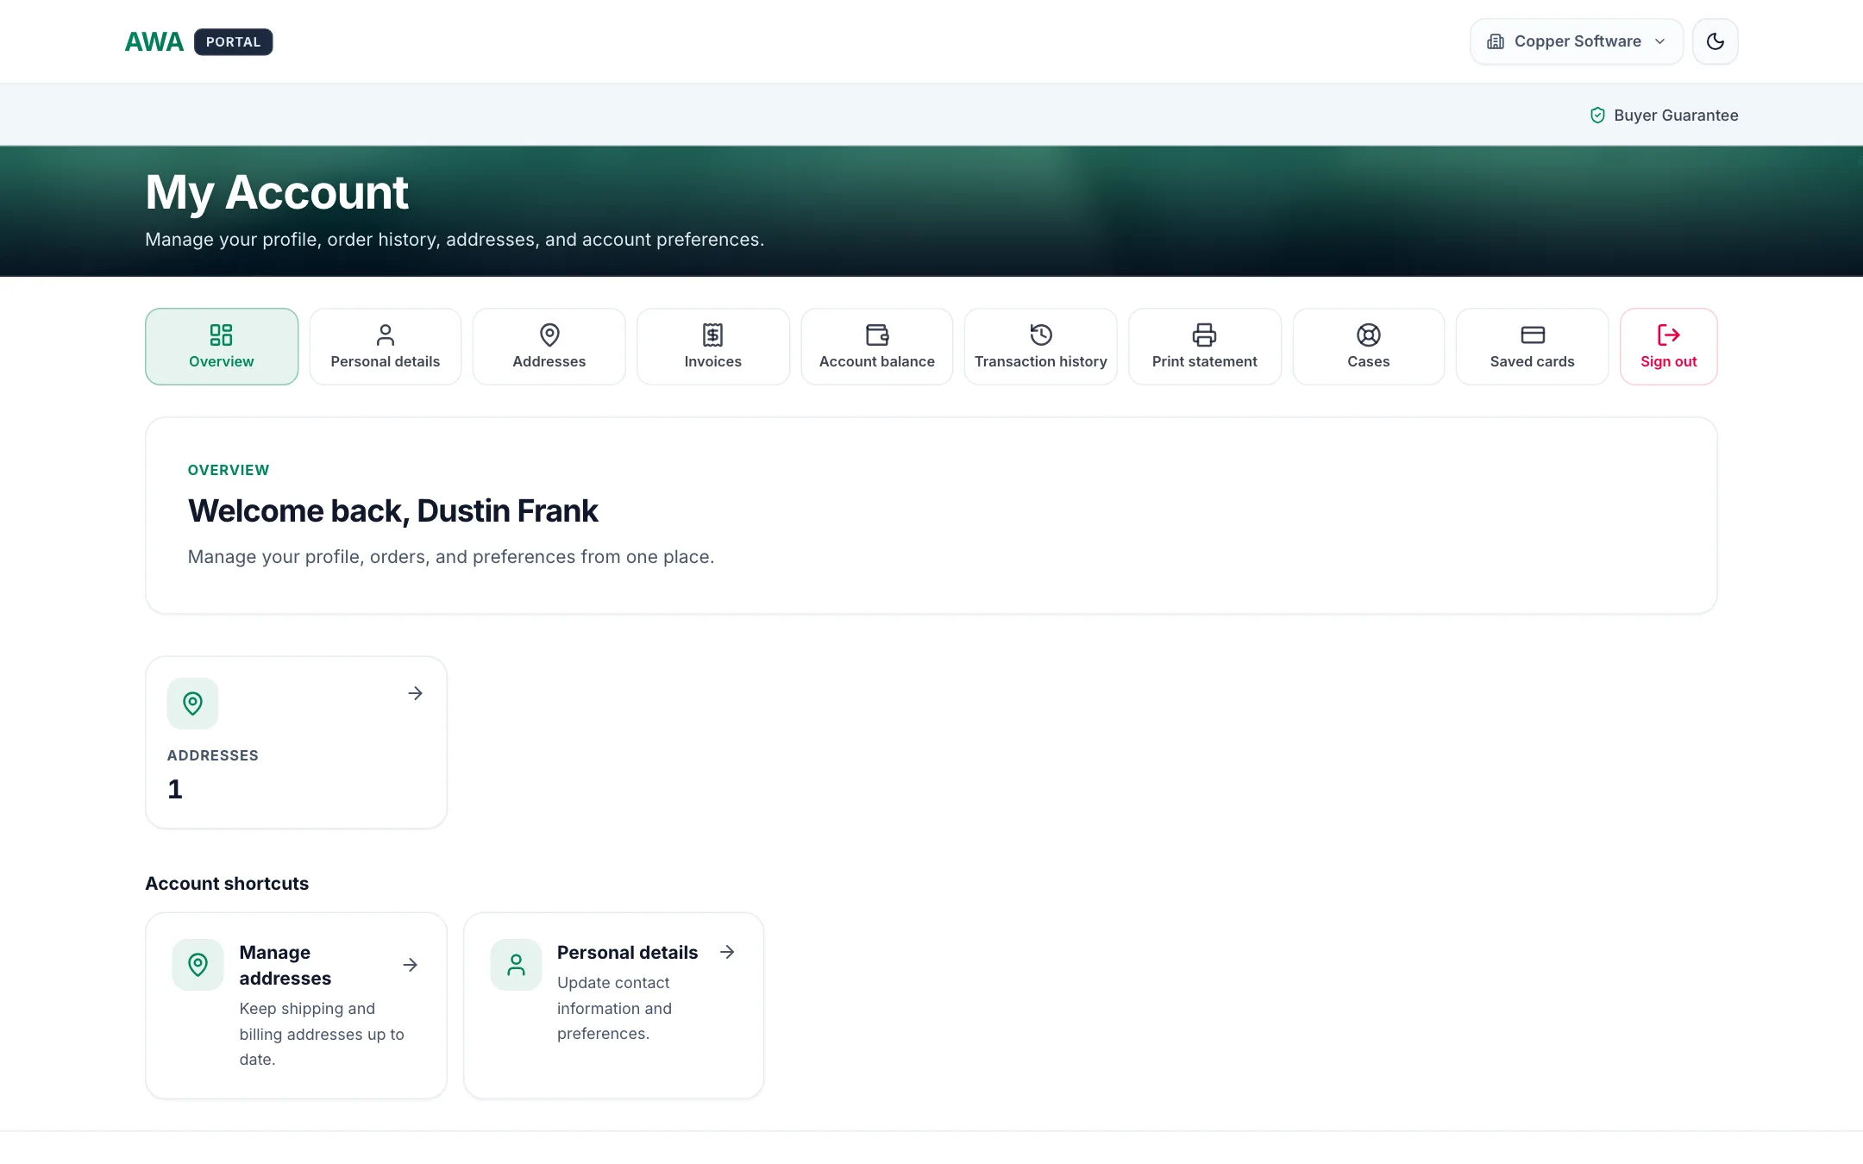Click the chevron next to Copper Software
The height and width of the screenshot is (1164, 1863).
tap(1659, 41)
